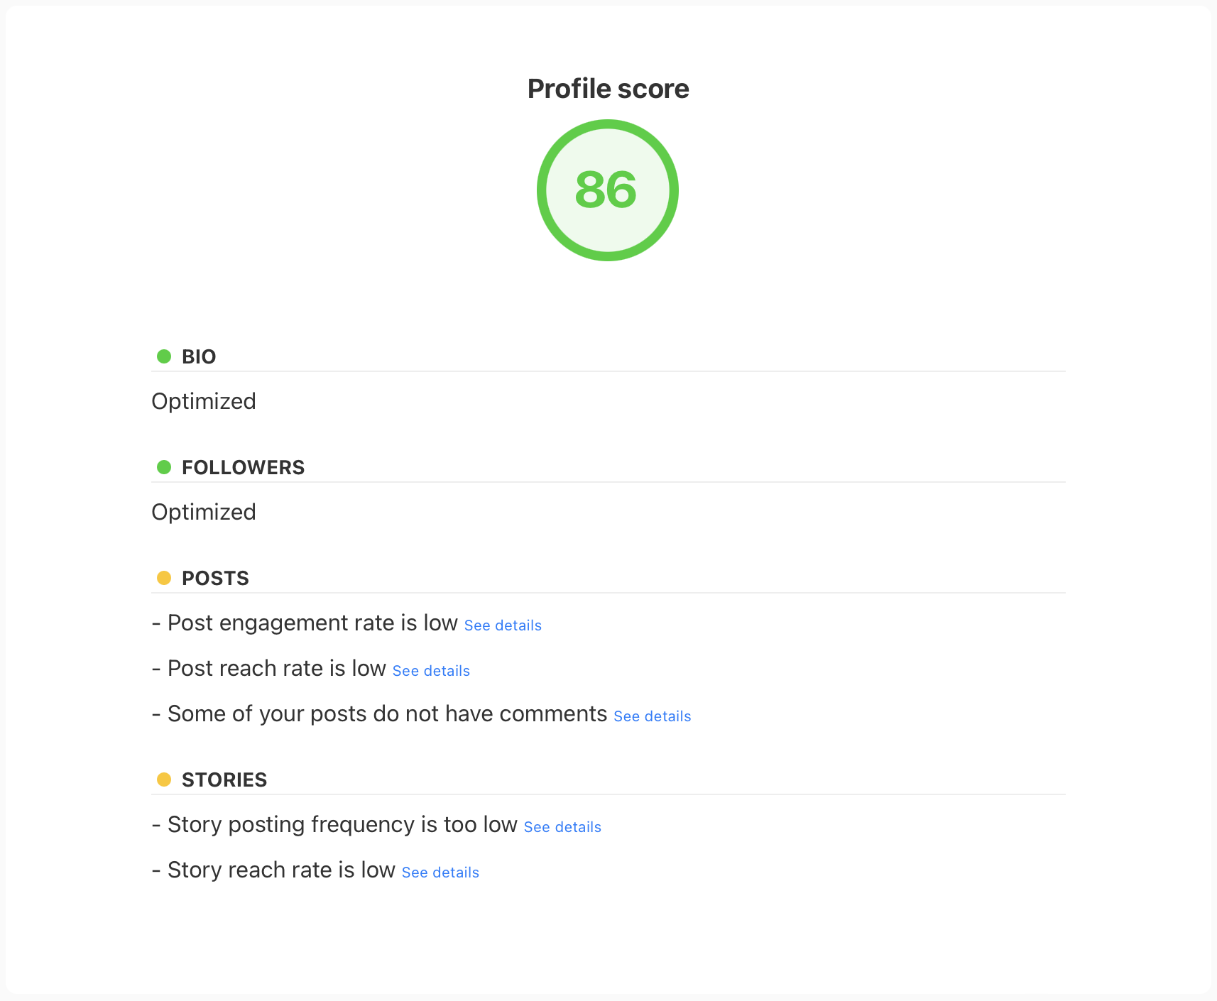Select the POSTS section heading
1217x1001 pixels.
215,578
